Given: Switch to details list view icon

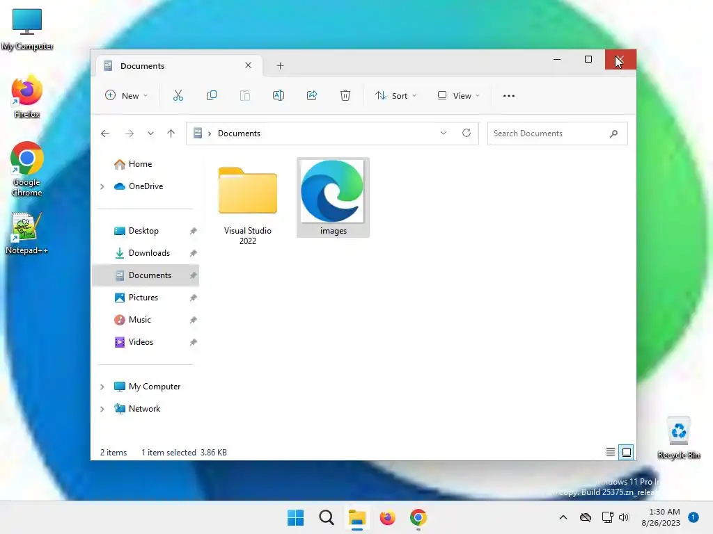Looking at the screenshot, I should pyautogui.click(x=610, y=452).
